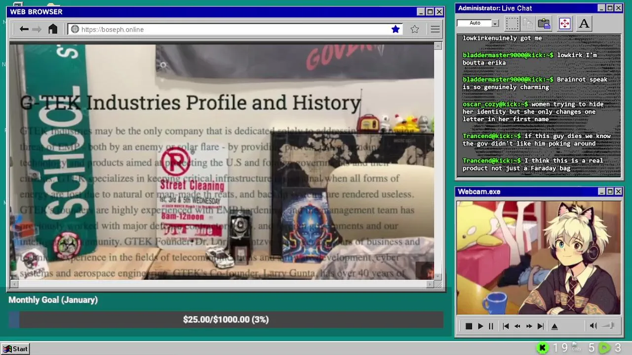Stop playback in Webcam.exe
Image resolution: width=632 pixels, height=355 pixels.
469,326
